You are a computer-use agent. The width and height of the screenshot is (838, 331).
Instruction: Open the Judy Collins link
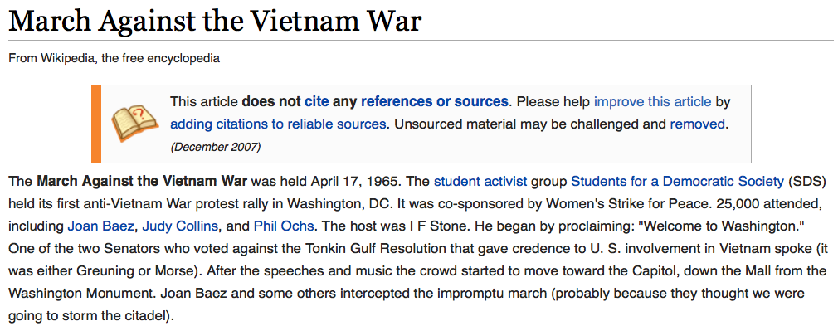pyautogui.click(x=180, y=226)
